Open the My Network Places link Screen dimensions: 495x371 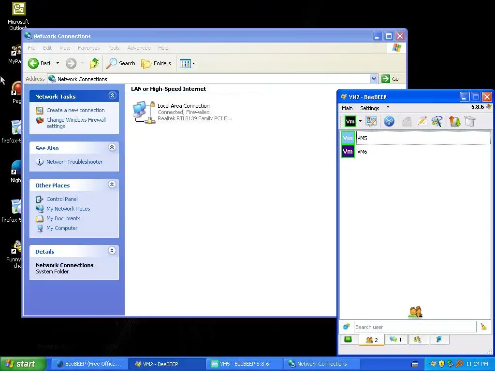point(68,209)
